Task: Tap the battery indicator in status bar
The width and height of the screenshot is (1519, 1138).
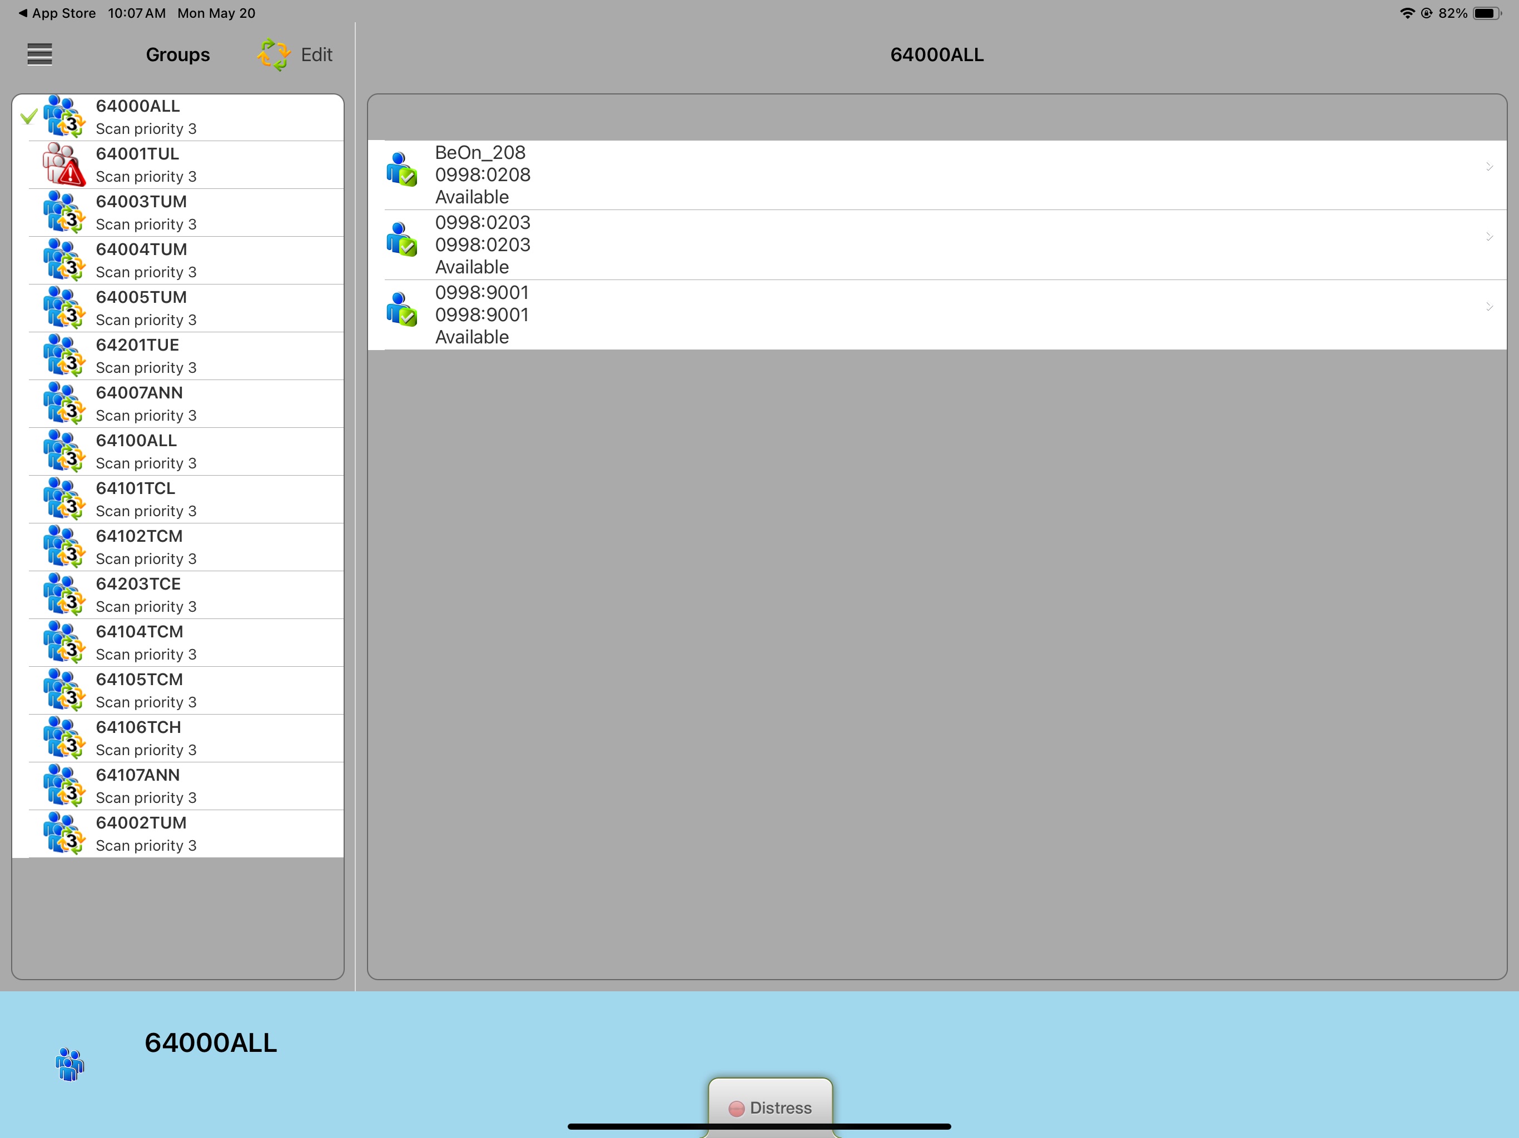Action: [x=1487, y=13]
